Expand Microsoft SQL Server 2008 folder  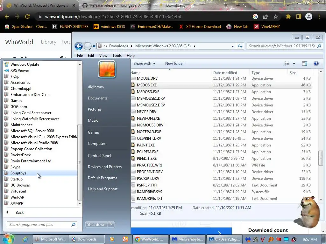coord(32,131)
